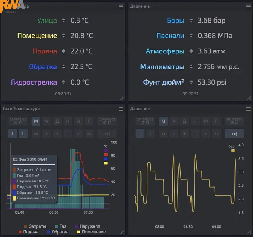
Task: Jump back far with << in pressure chart
Action: [163, 134]
